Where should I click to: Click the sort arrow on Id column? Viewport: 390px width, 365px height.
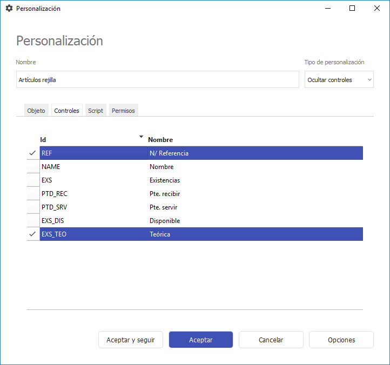click(142, 137)
